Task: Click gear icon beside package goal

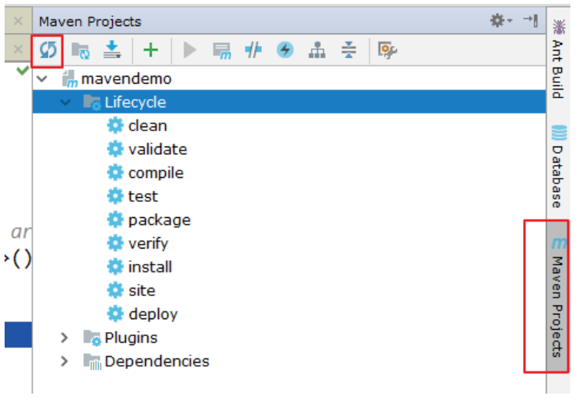Action: [115, 220]
